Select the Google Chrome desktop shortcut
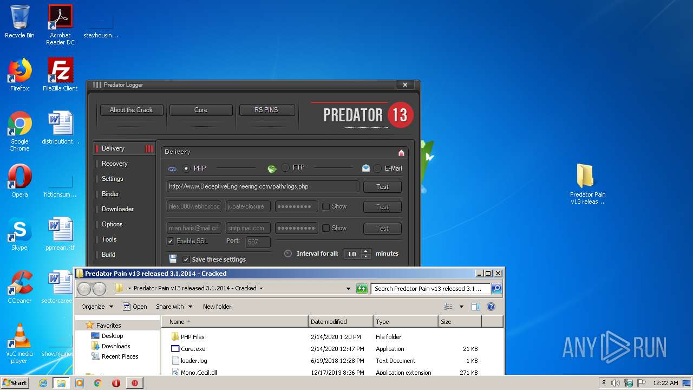This screenshot has width=693, height=390. click(x=19, y=131)
